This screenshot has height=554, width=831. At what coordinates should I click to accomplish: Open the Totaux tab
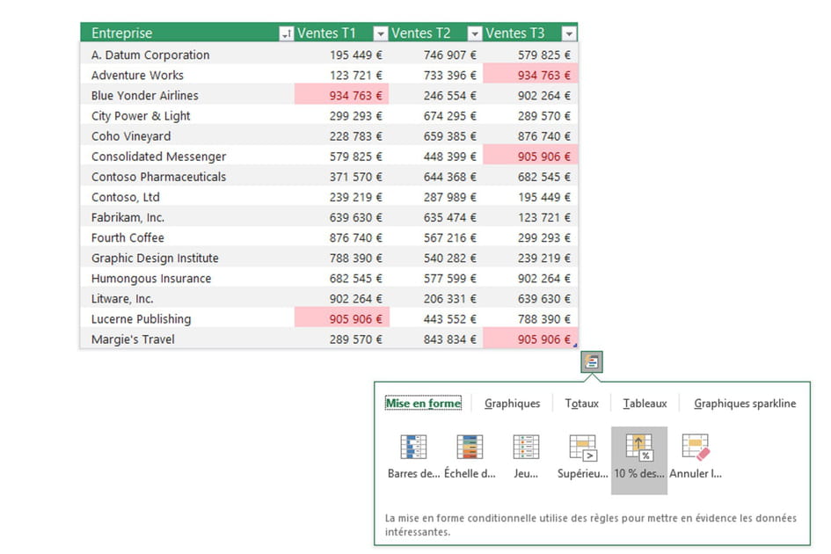[x=581, y=403]
